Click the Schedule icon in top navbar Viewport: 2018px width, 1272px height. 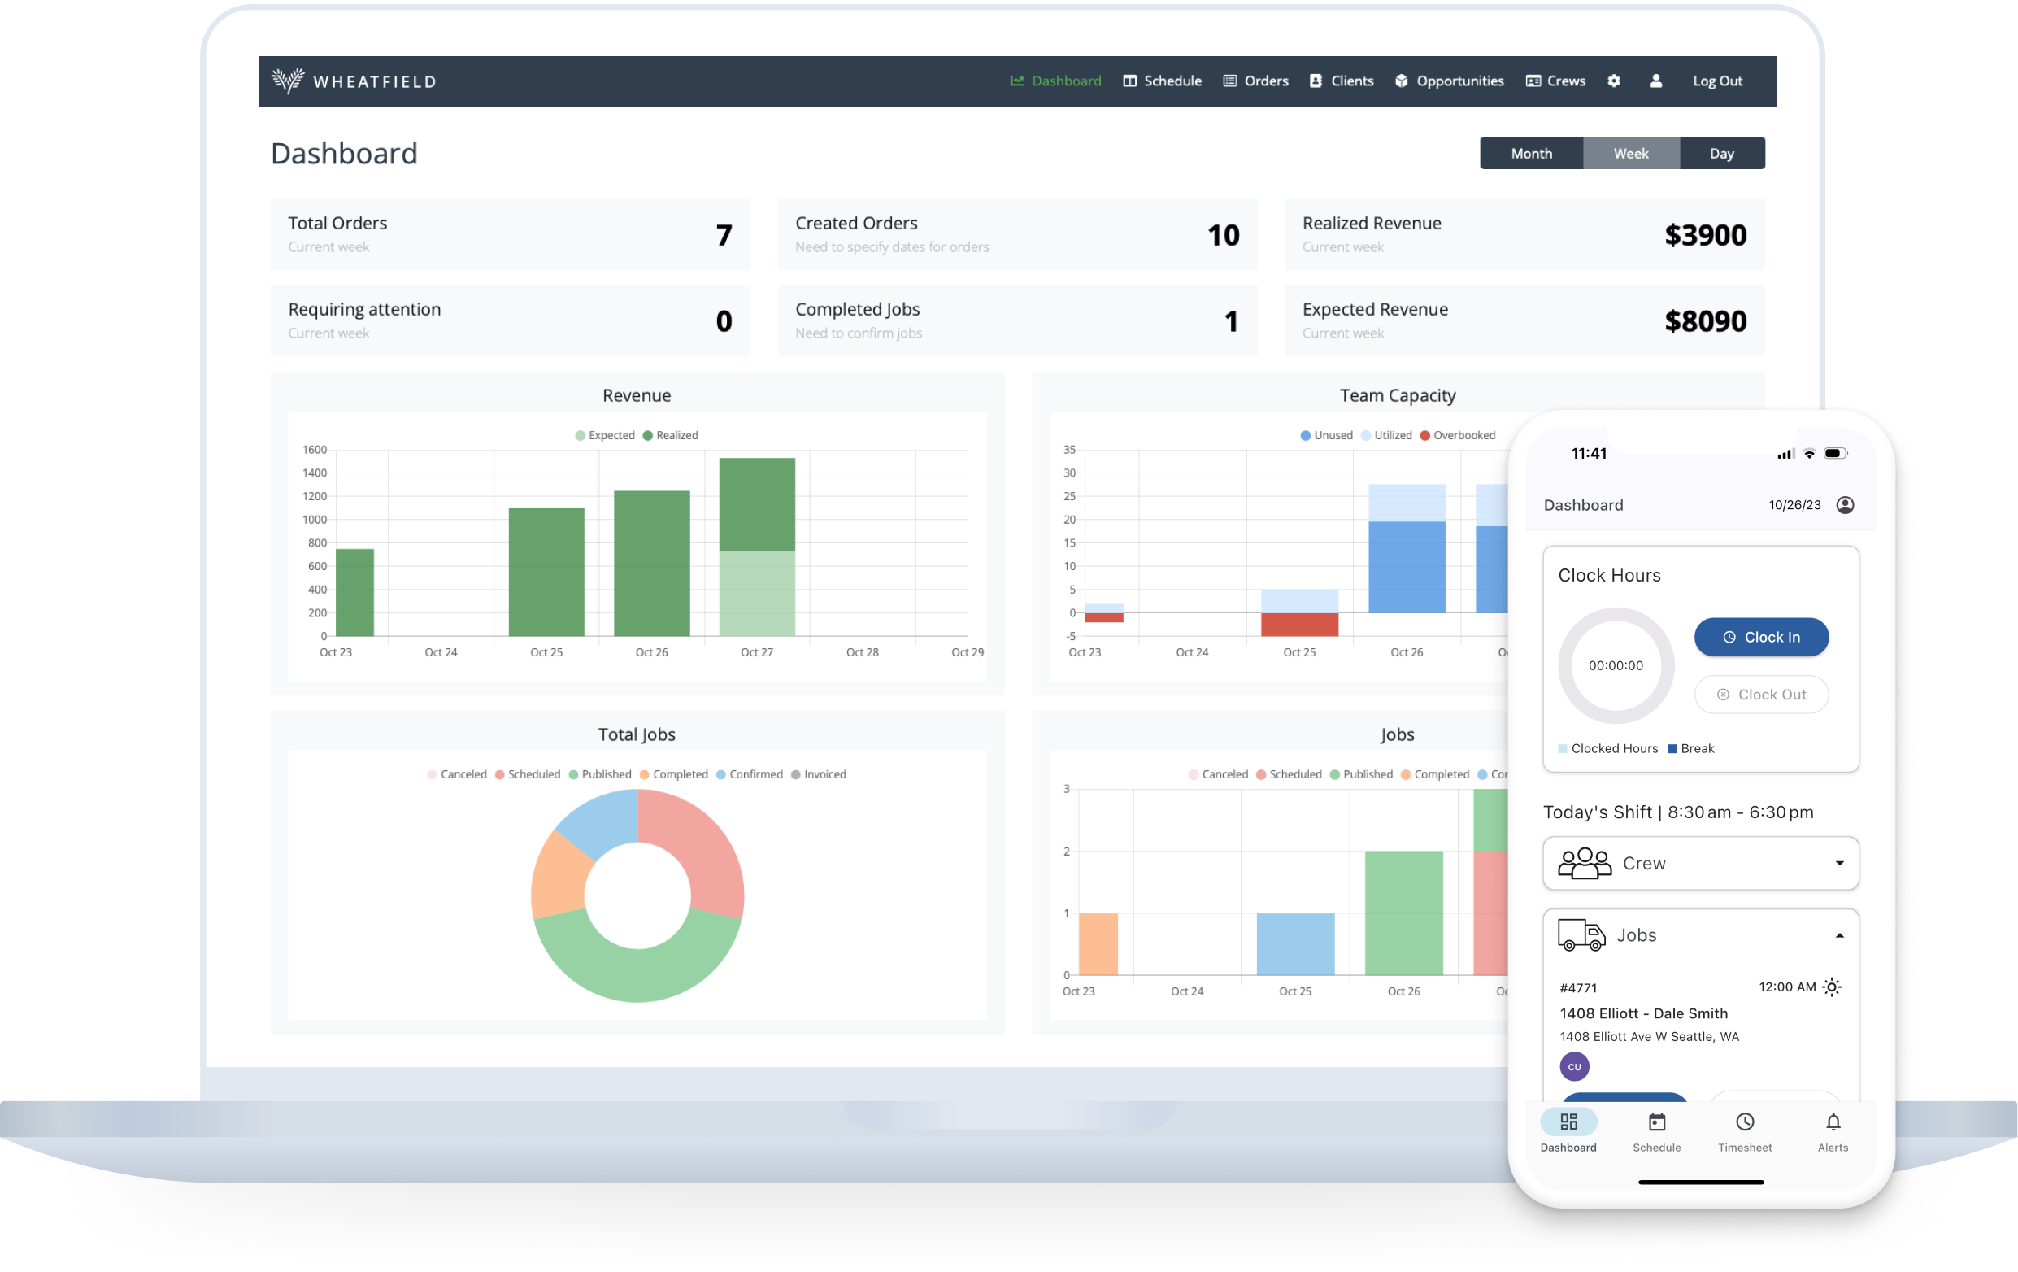point(1129,81)
